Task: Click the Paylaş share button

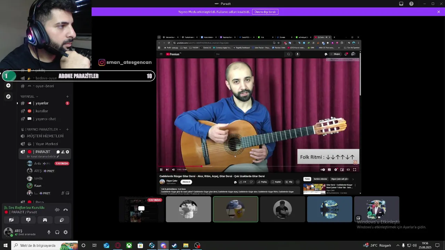Action: (262, 182)
